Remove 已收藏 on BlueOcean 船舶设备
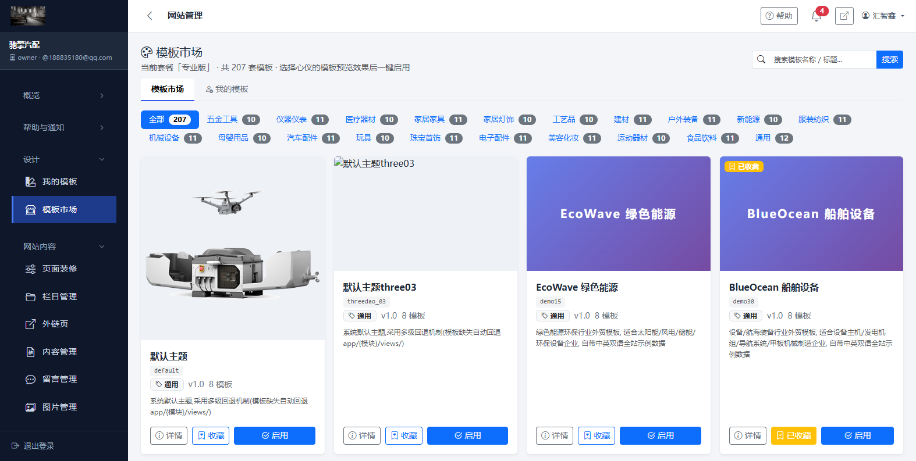Screen dimensions: 916x461 (794, 435)
